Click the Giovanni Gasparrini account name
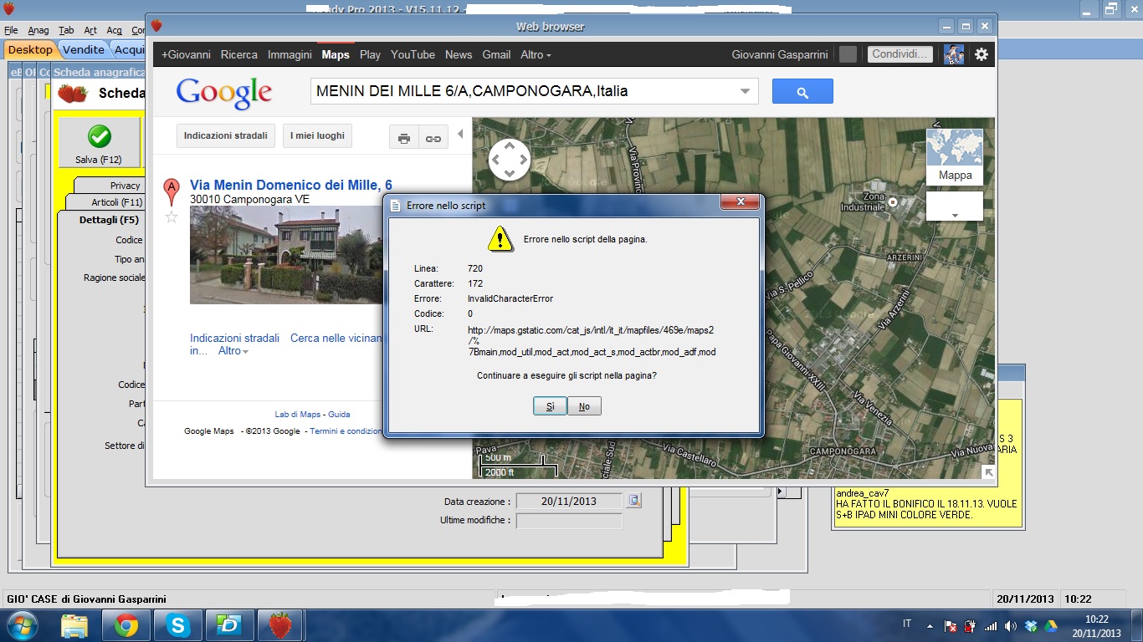Viewport: 1143px width, 642px height. tap(780, 54)
